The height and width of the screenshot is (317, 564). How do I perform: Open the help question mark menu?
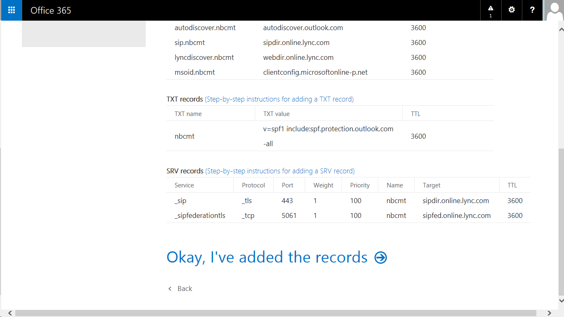[533, 10]
